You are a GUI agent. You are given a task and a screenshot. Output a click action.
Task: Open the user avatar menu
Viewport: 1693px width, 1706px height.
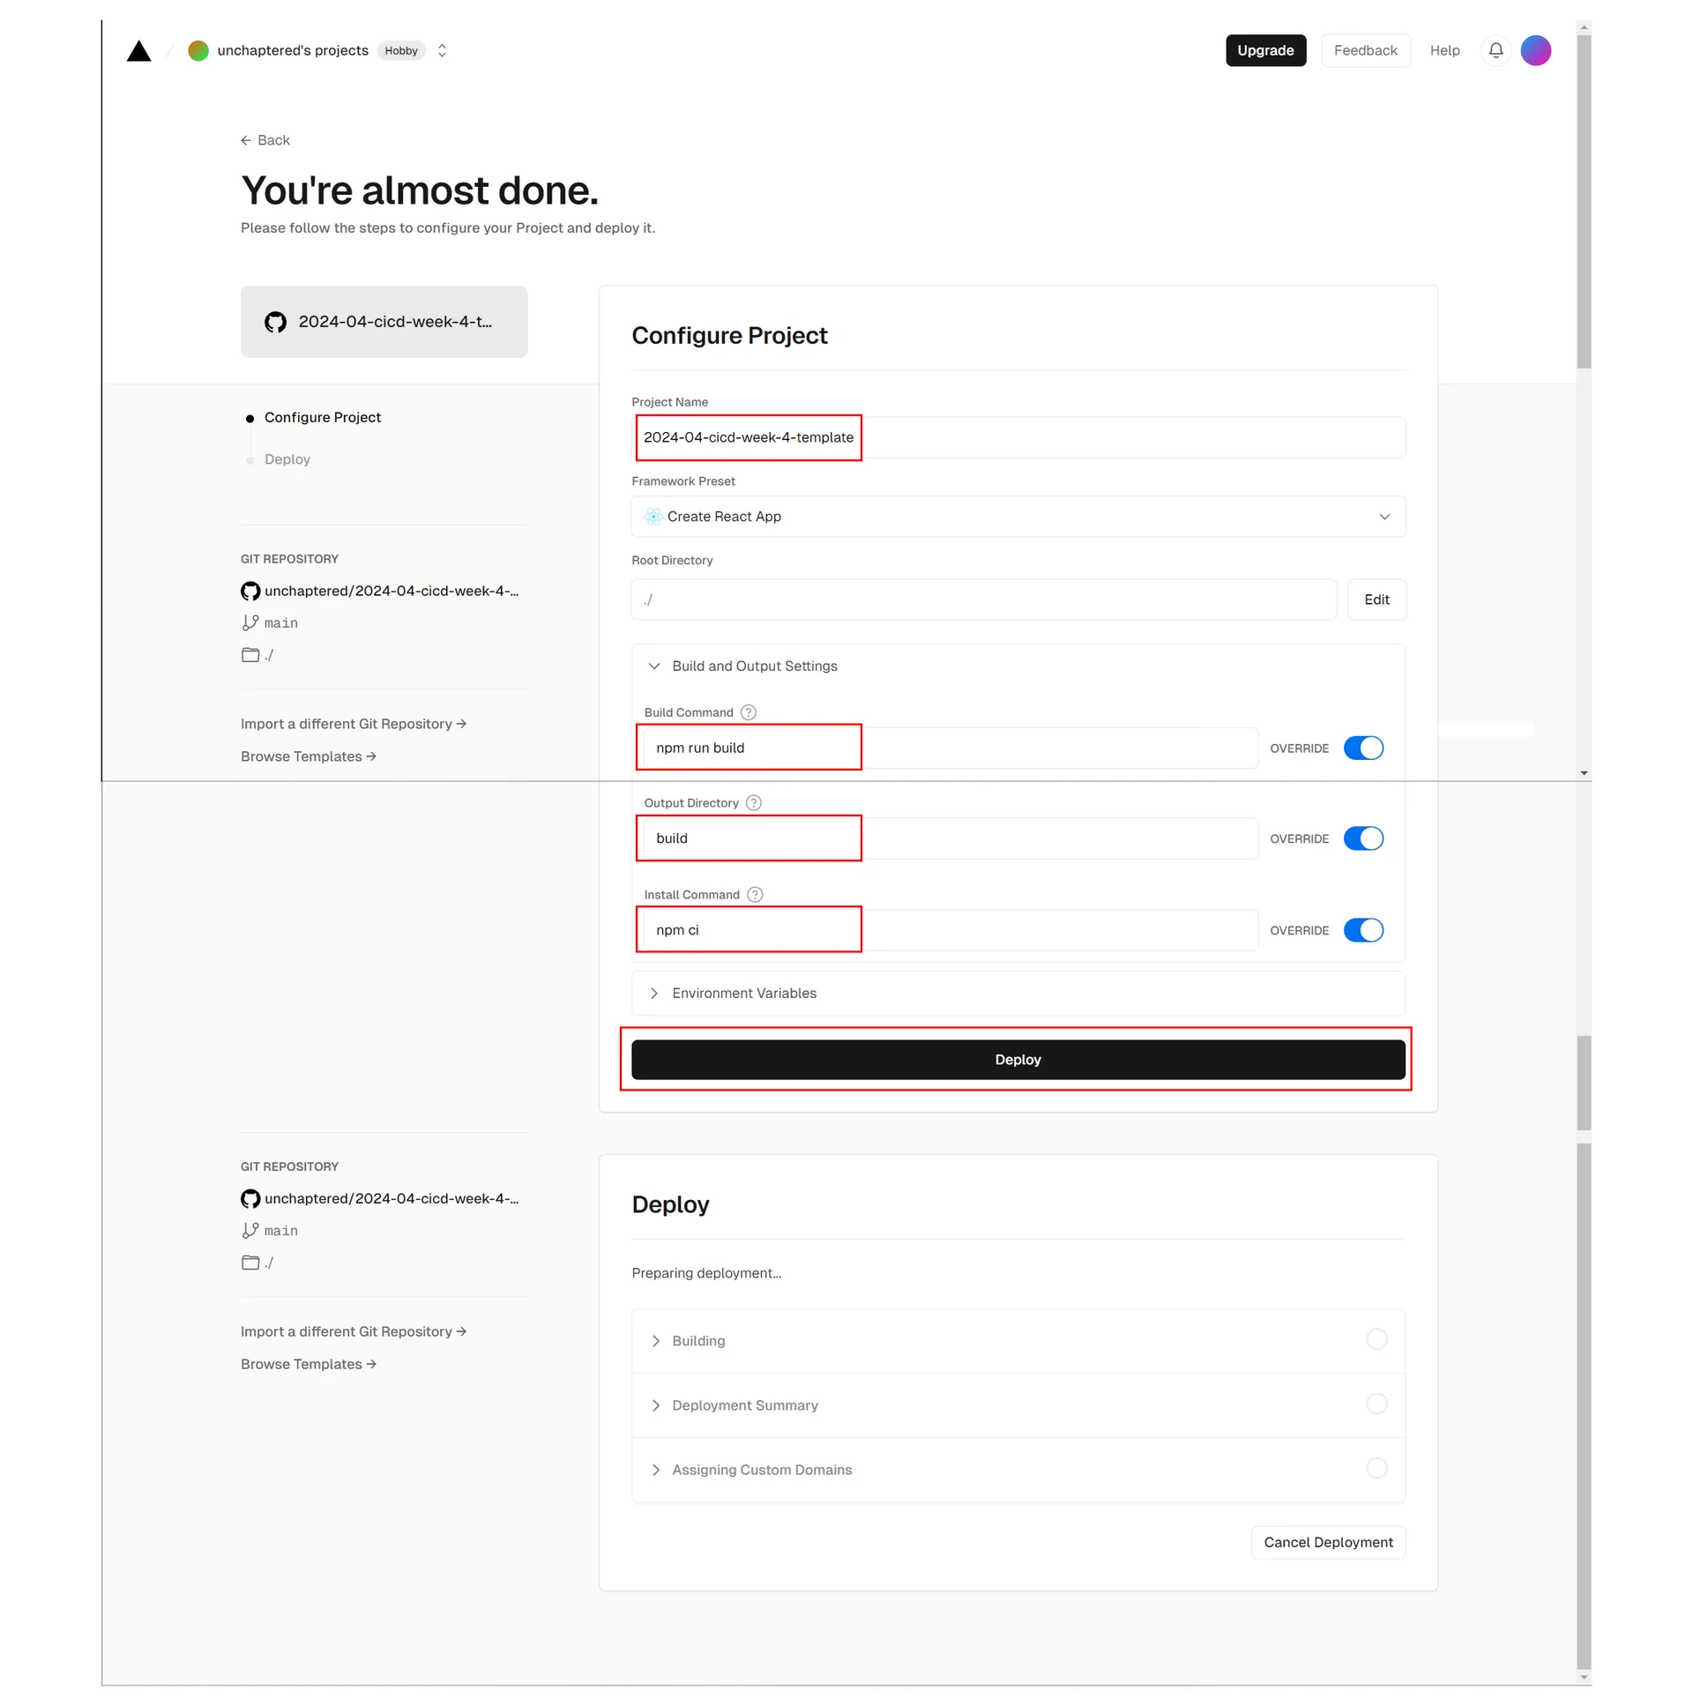[x=1535, y=50]
